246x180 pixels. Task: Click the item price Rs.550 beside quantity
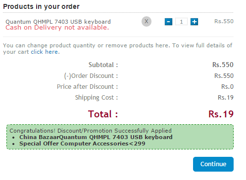coord(224,21)
